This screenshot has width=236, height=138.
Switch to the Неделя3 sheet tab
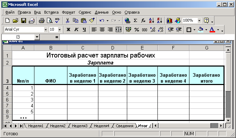click(x=80, y=126)
